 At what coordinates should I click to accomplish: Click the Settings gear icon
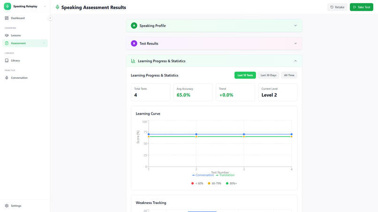pyautogui.click(x=7, y=206)
